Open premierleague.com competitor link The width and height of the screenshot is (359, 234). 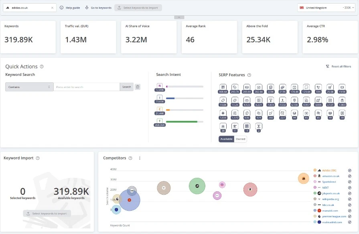[x=334, y=216]
